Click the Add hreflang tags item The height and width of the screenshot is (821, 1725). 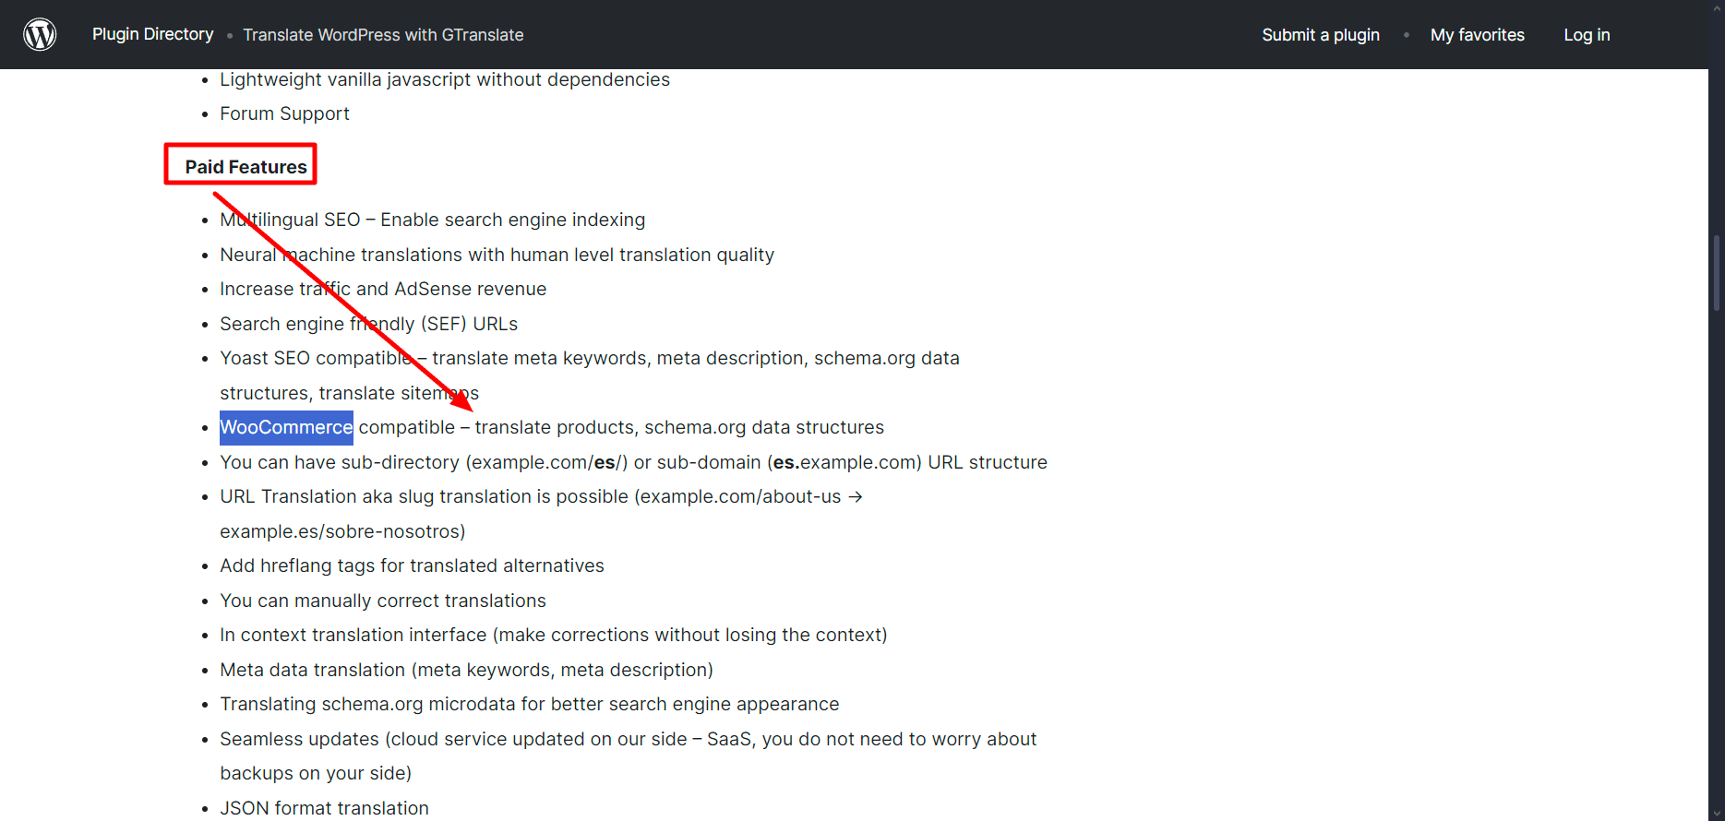point(412,565)
